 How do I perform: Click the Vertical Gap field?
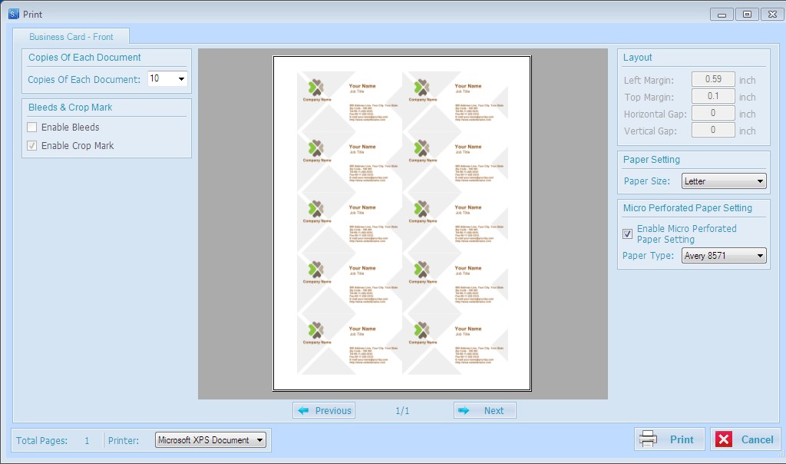pos(713,131)
